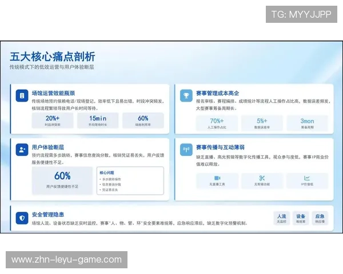
Task: Click the heading 用户体验断层
Action: [x=48, y=147]
